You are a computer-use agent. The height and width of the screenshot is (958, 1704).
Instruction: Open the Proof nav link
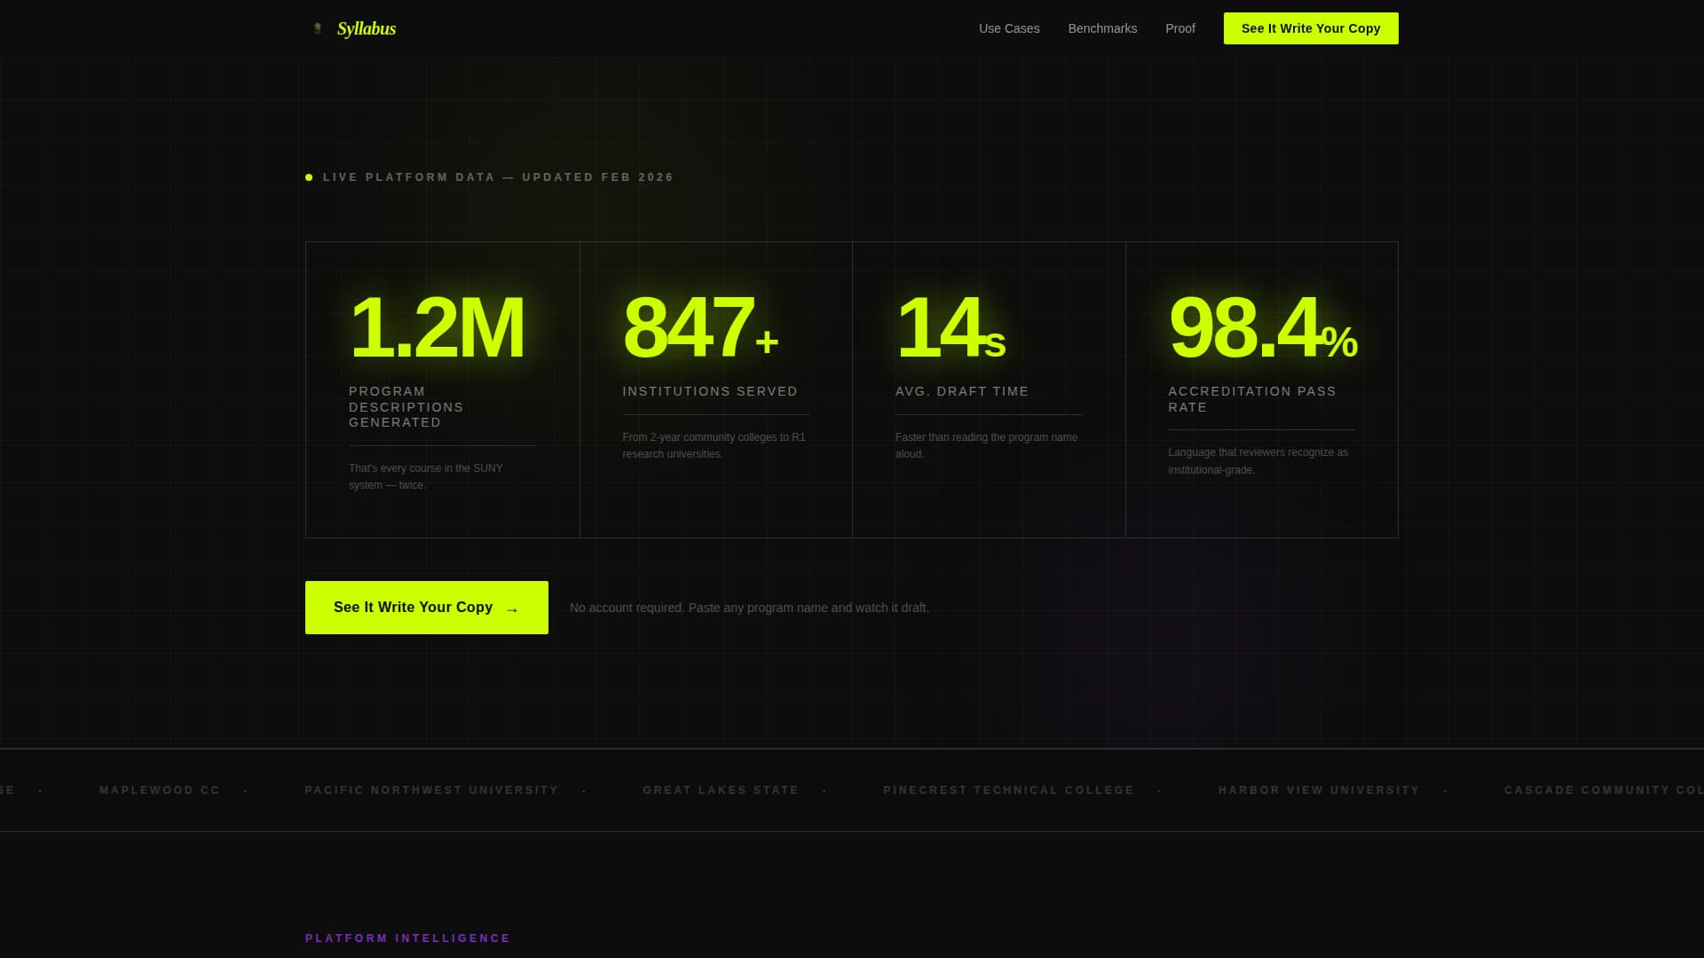(x=1180, y=28)
